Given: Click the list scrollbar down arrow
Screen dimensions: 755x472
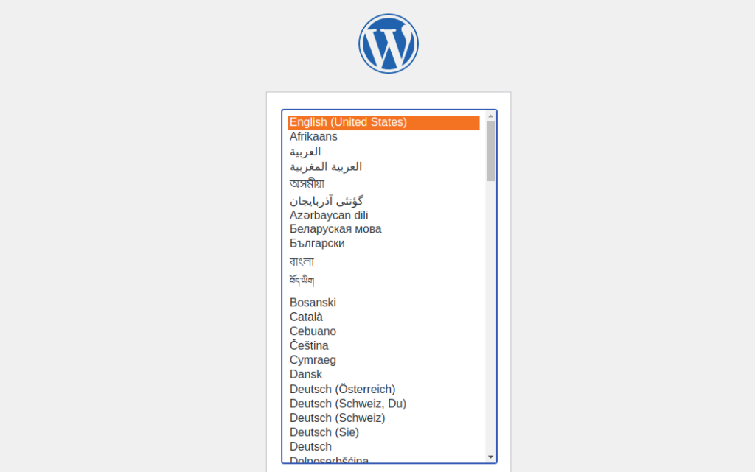Looking at the screenshot, I should tap(490, 457).
